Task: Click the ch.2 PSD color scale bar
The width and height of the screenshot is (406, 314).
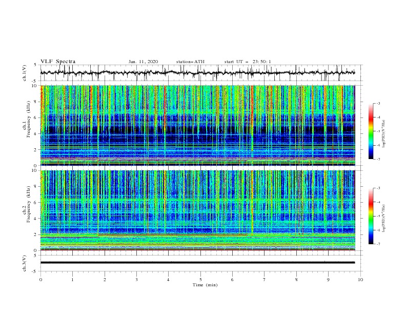Action: (x=371, y=216)
